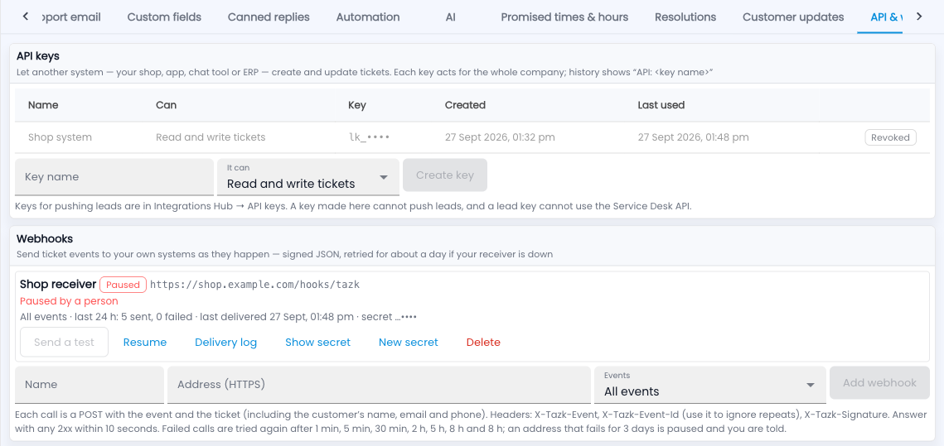Screen dimensions: 944x446
Task: Switch to the Canned replies tab
Action: click(x=269, y=17)
